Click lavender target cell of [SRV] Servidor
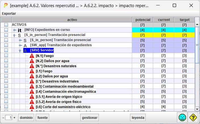Viewport: 200px width, 124px height. tap(184, 51)
